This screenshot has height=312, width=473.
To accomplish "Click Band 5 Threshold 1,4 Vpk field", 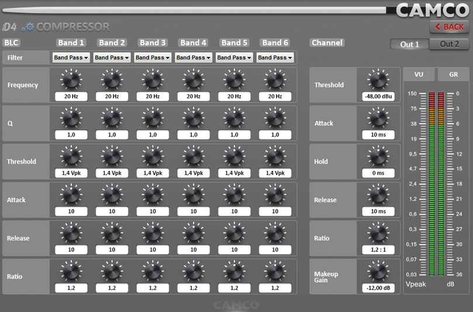I will click(x=234, y=173).
